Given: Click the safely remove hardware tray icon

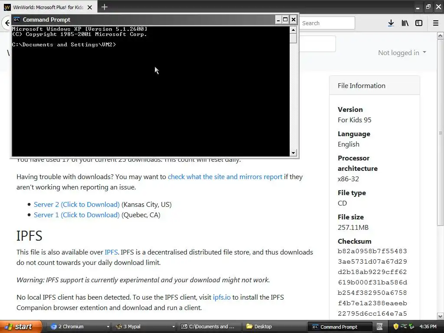Looking at the screenshot, I should tap(412, 326).
